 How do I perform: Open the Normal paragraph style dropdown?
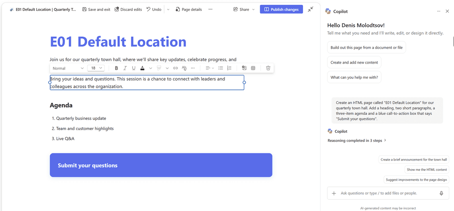(68, 68)
